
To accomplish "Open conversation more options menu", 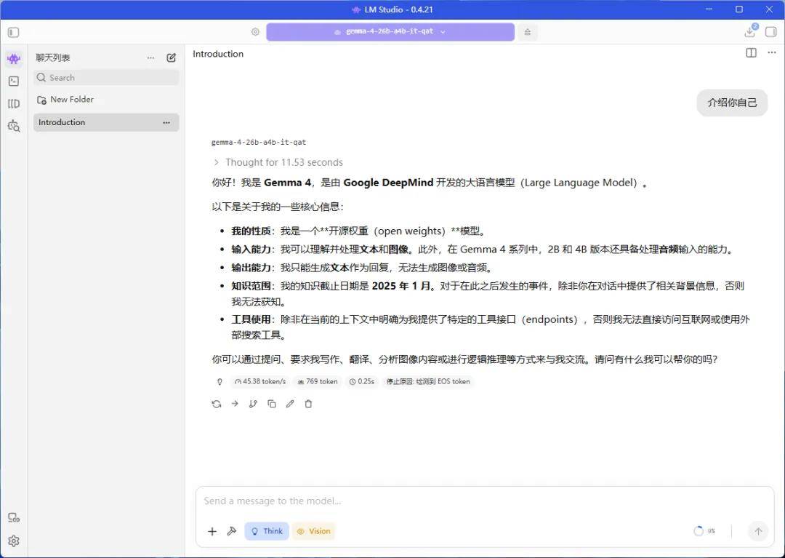I will 771,52.
